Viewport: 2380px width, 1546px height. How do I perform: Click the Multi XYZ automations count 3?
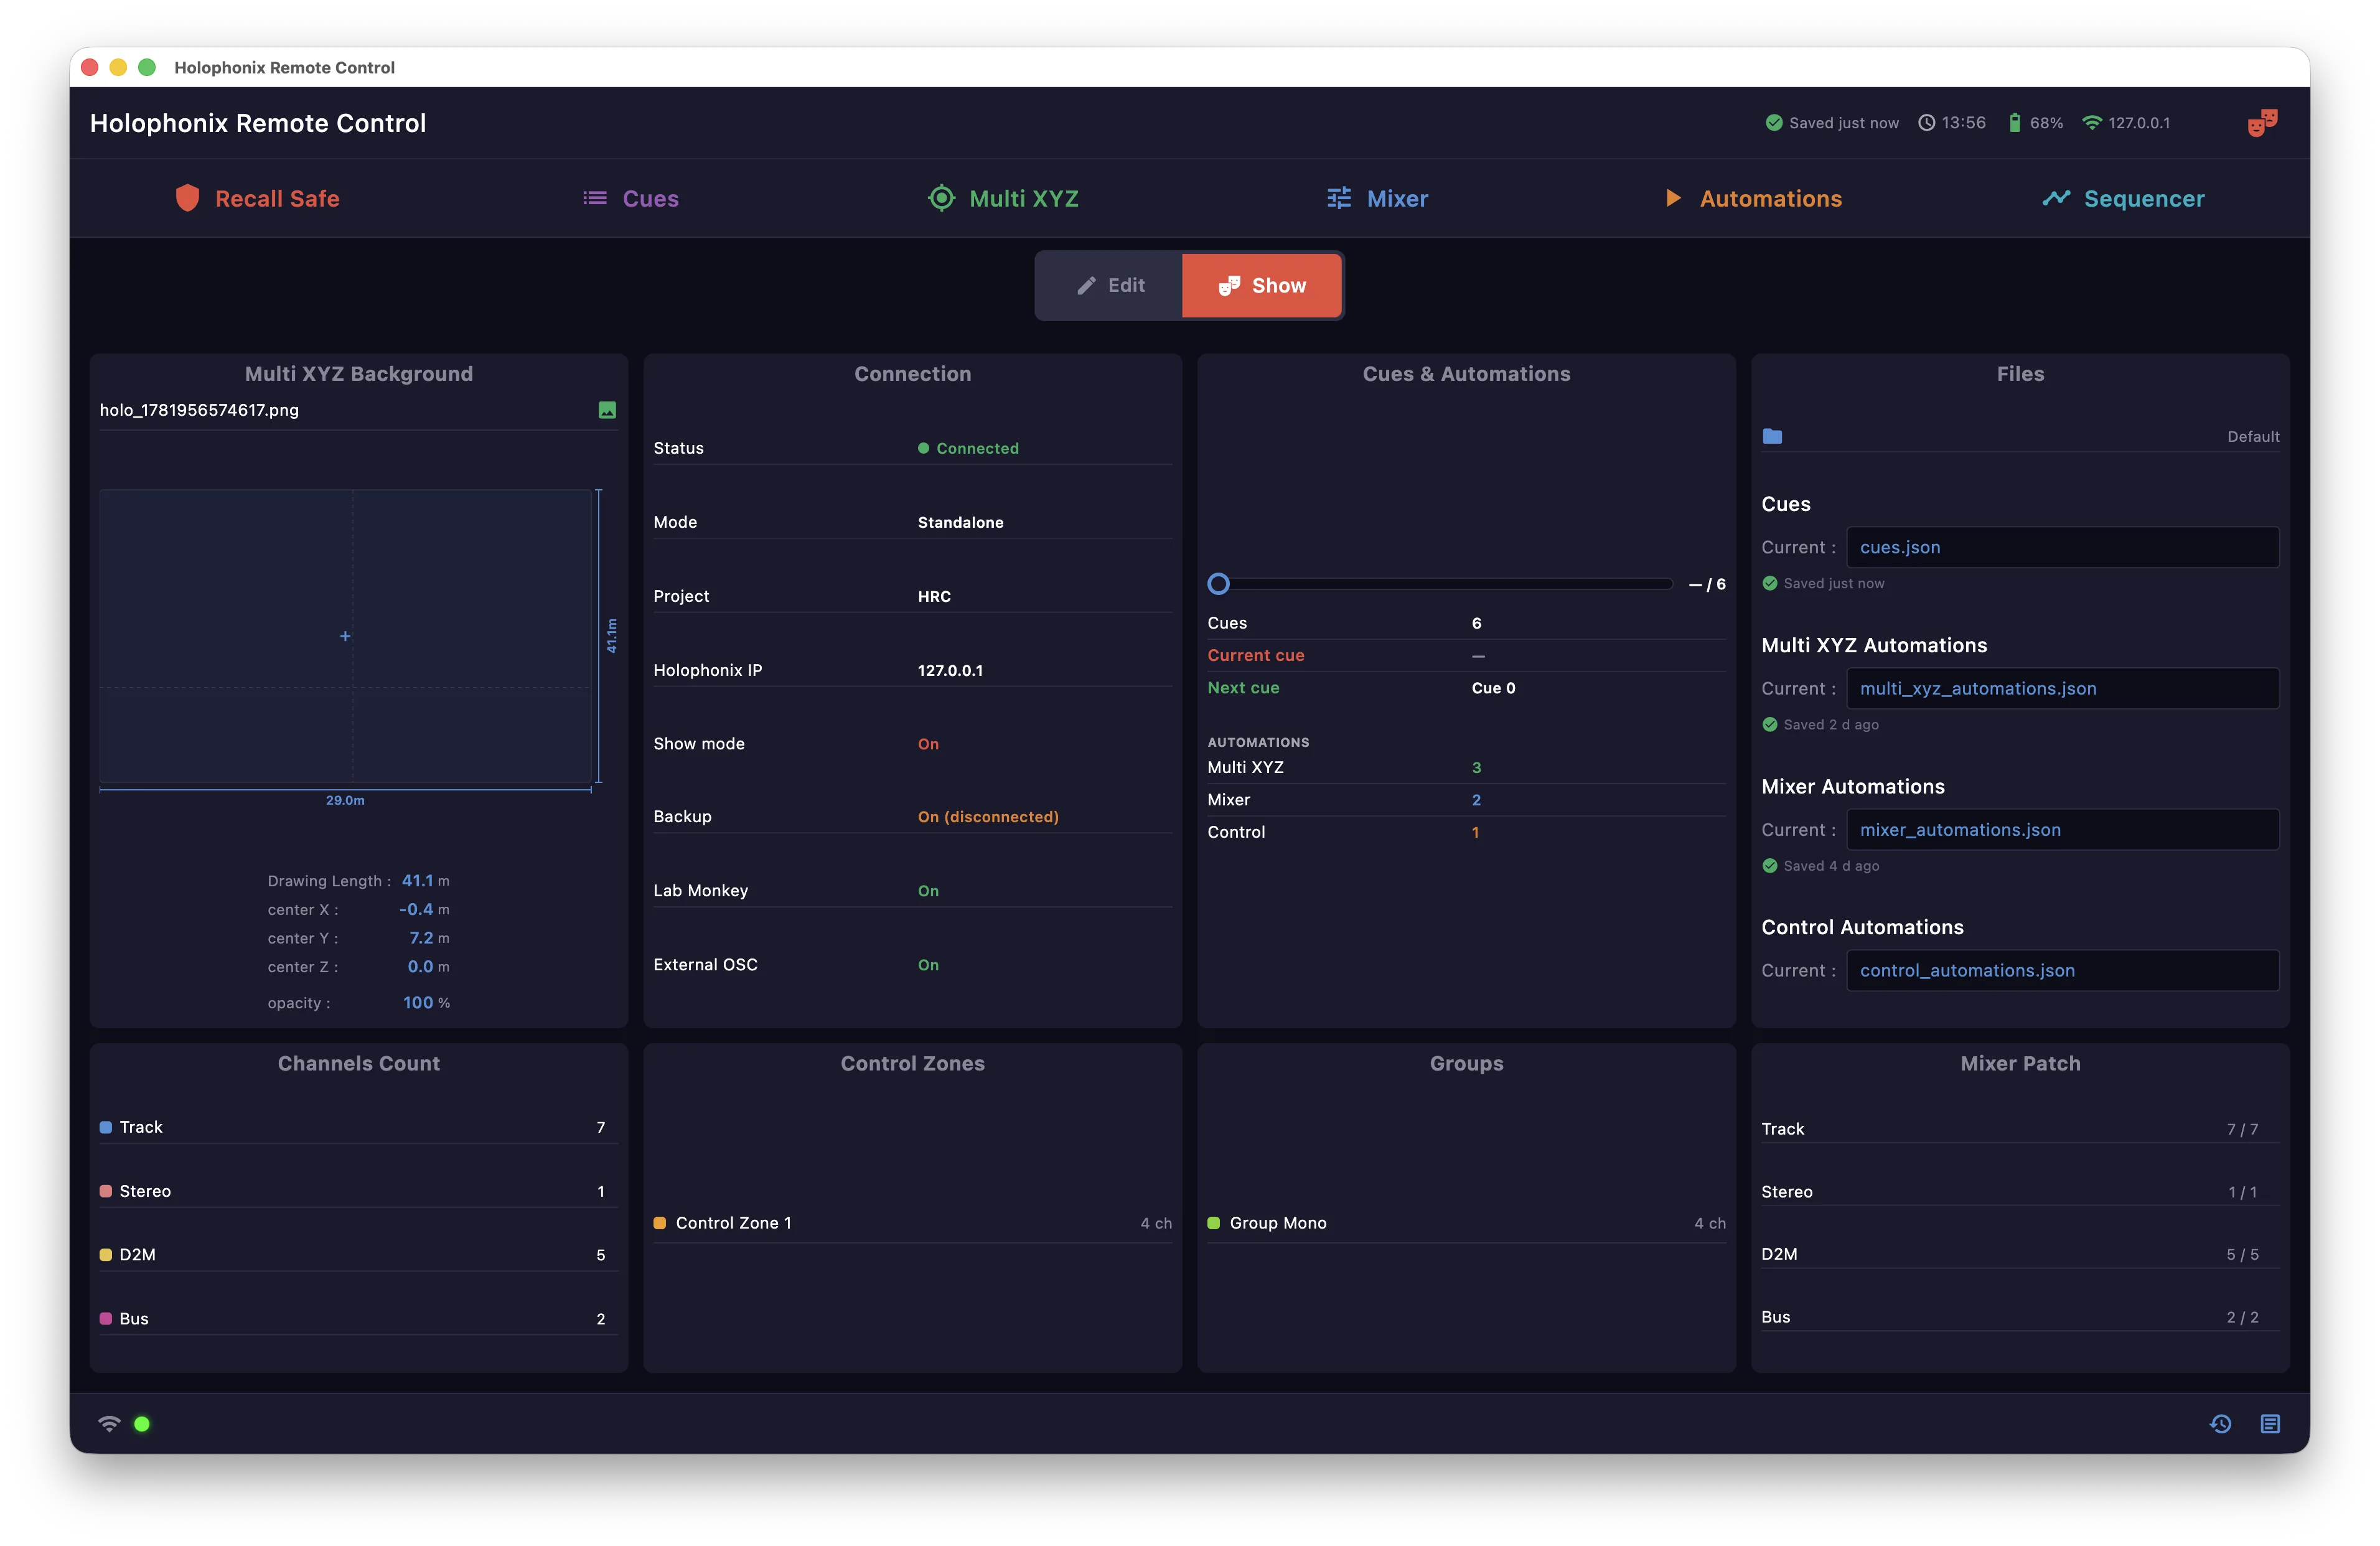[1476, 768]
